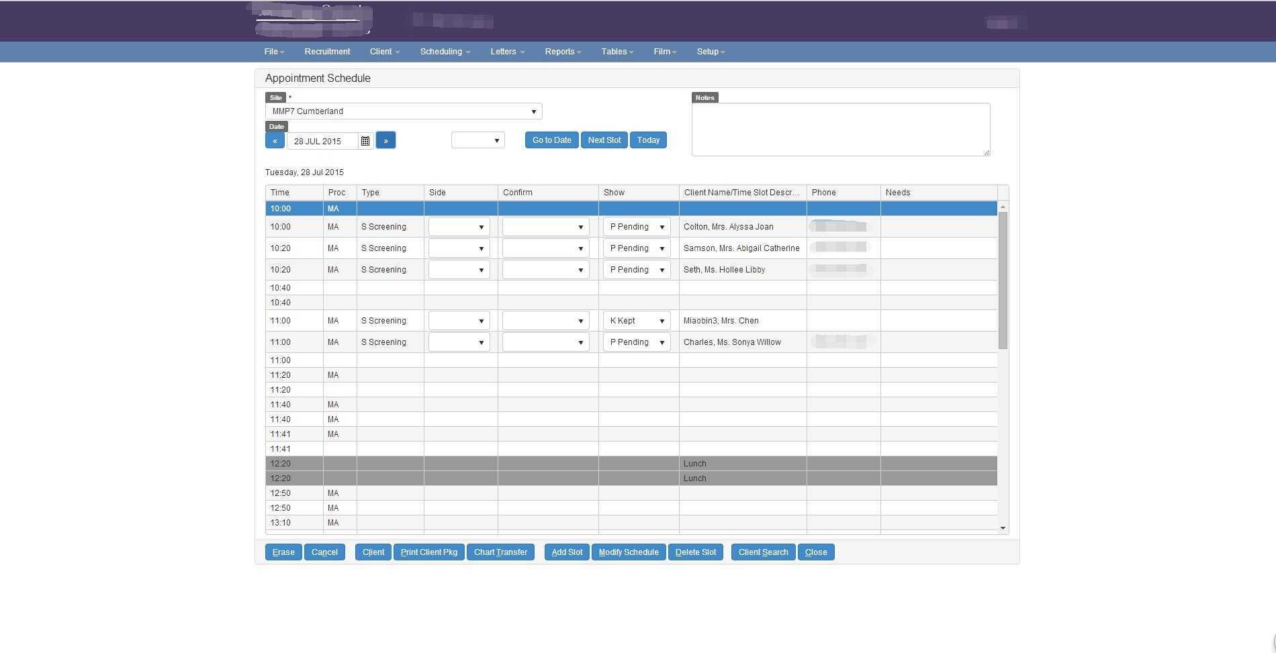Open the calendar date picker icon
This screenshot has width=1276, height=653.
pos(365,141)
